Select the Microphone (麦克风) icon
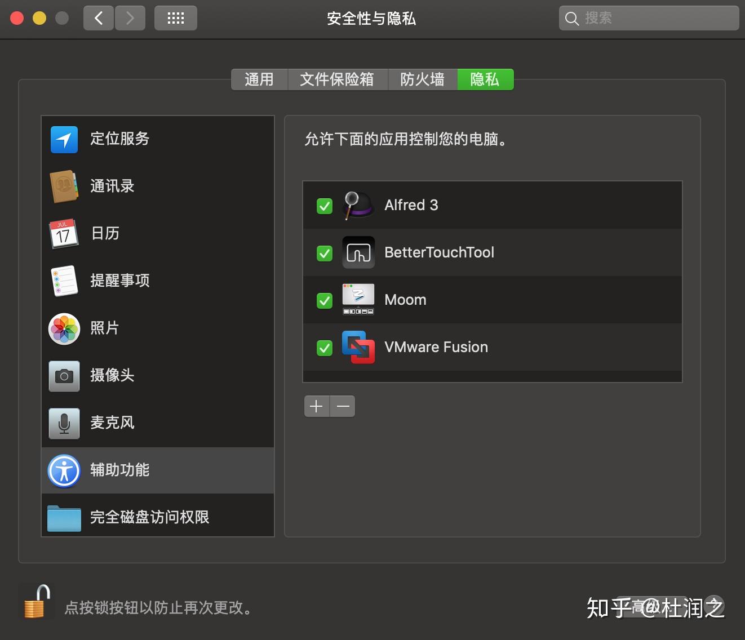This screenshot has width=745, height=640. pos(64,423)
